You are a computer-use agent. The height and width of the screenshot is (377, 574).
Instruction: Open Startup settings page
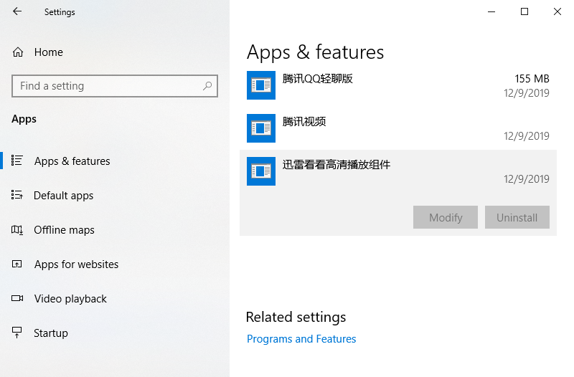point(50,333)
